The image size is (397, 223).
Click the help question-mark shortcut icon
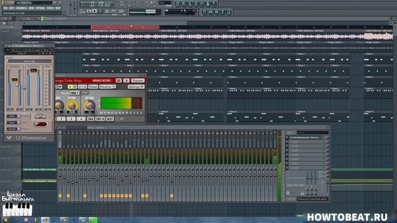[x=214, y=4]
